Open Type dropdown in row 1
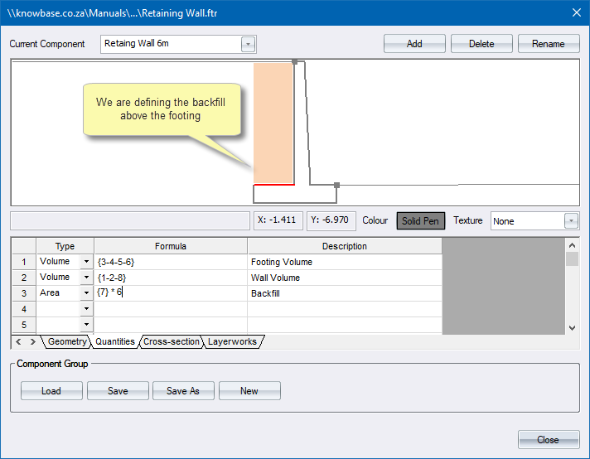590x459 pixels. click(x=86, y=262)
